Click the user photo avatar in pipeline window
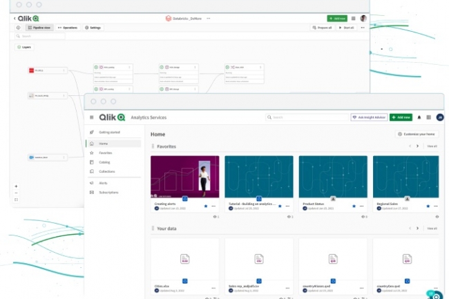The height and width of the screenshot is (299, 449). [x=363, y=19]
